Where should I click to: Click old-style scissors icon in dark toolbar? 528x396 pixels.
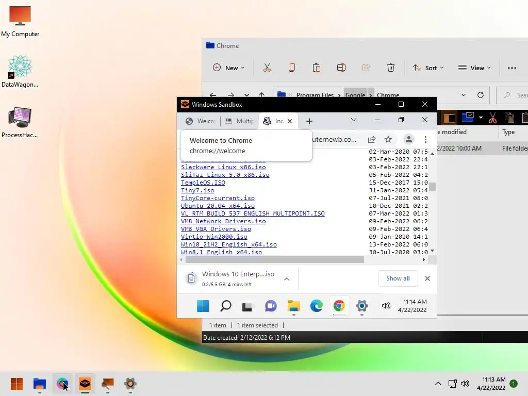pos(492,118)
